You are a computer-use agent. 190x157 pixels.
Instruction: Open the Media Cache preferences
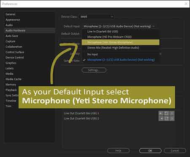[14, 79]
